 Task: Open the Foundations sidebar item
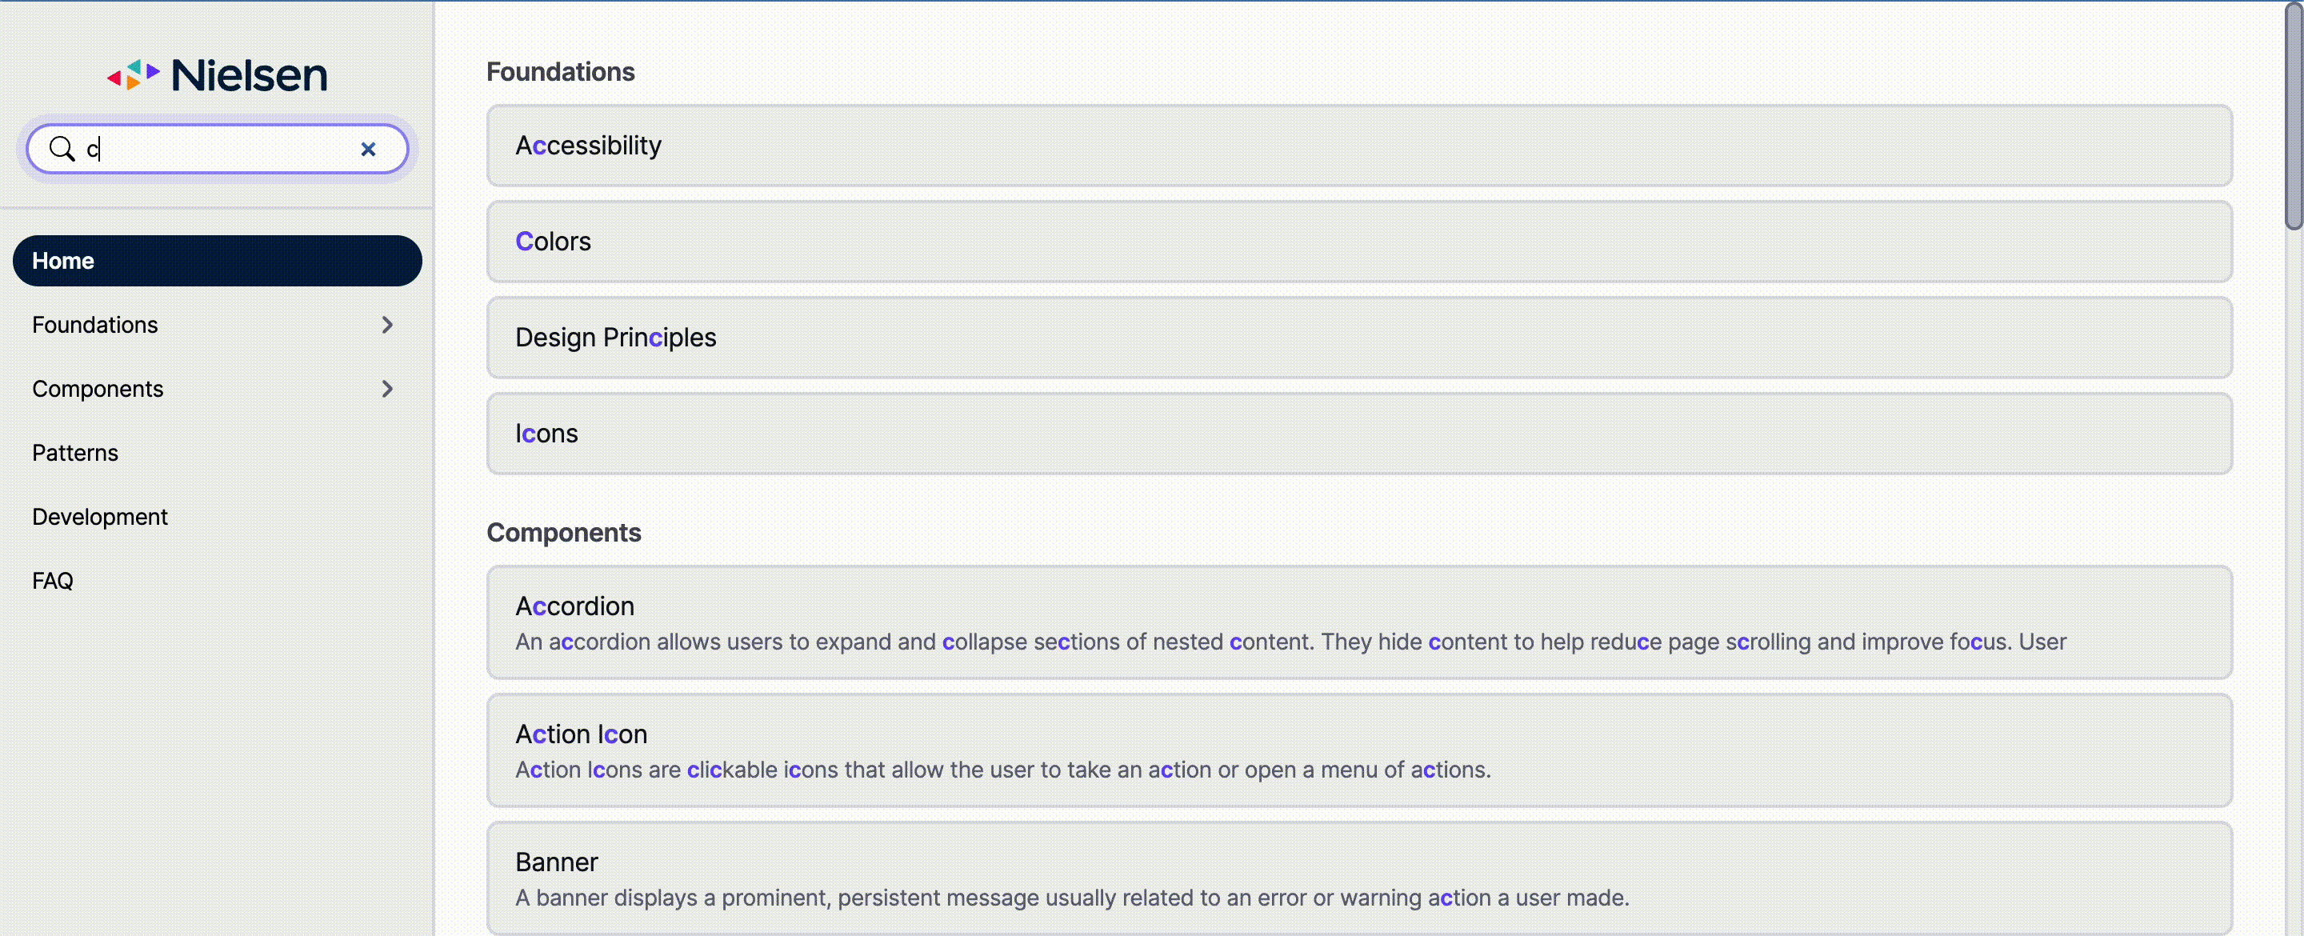(95, 325)
